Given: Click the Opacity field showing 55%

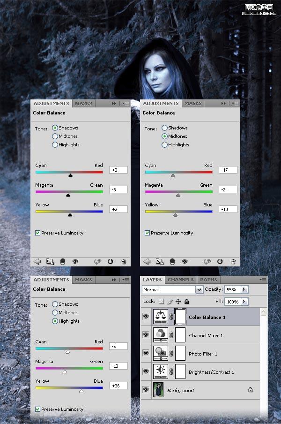Looking at the screenshot, I should point(232,289).
